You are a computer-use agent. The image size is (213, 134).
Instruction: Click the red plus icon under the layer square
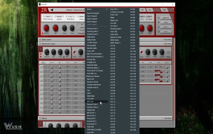pos(41,57)
